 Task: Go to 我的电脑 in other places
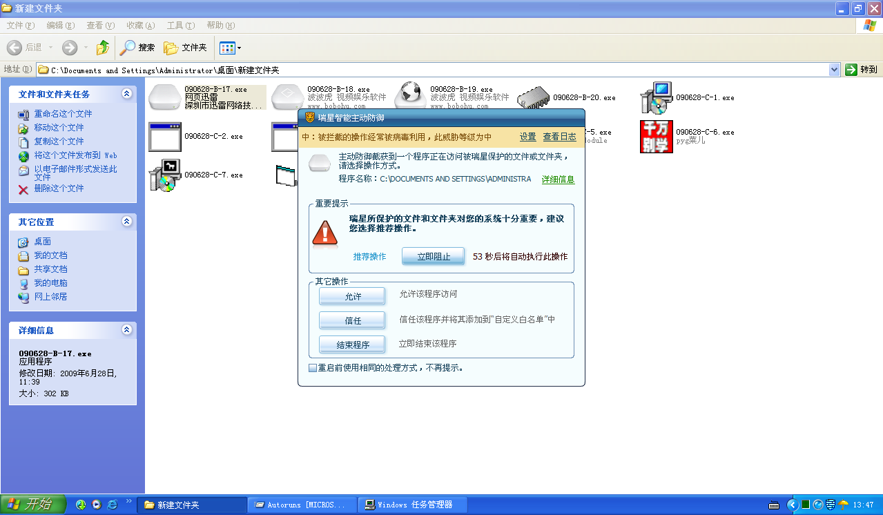(x=50, y=283)
